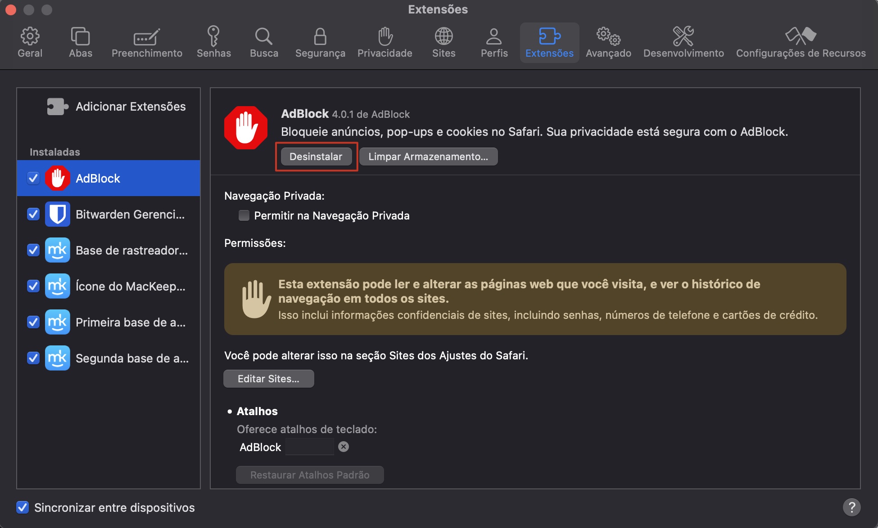
Task: Select the Ícone do MacKeep... row
Action: [x=109, y=286]
